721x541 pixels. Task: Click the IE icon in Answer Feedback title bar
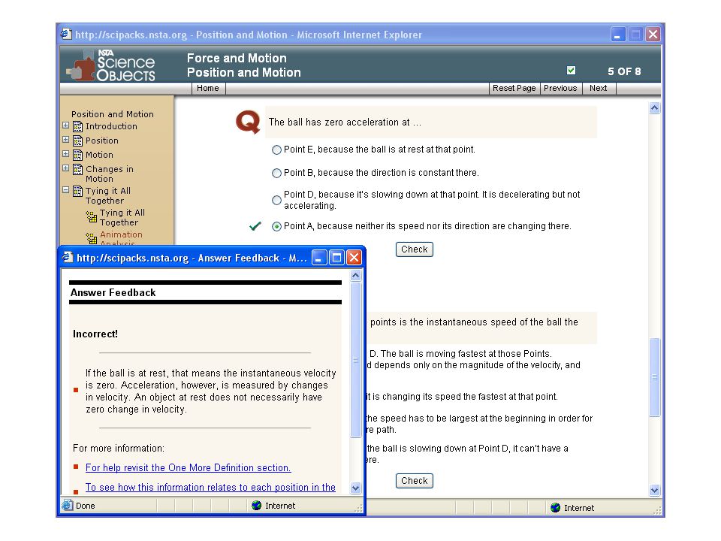pyautogui.click(x=68, y=257)
